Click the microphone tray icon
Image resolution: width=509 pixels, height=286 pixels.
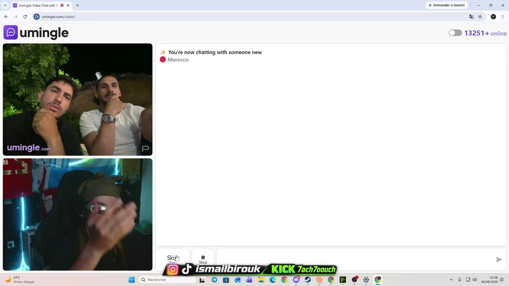pyautogui.click(x=460, y=280)
